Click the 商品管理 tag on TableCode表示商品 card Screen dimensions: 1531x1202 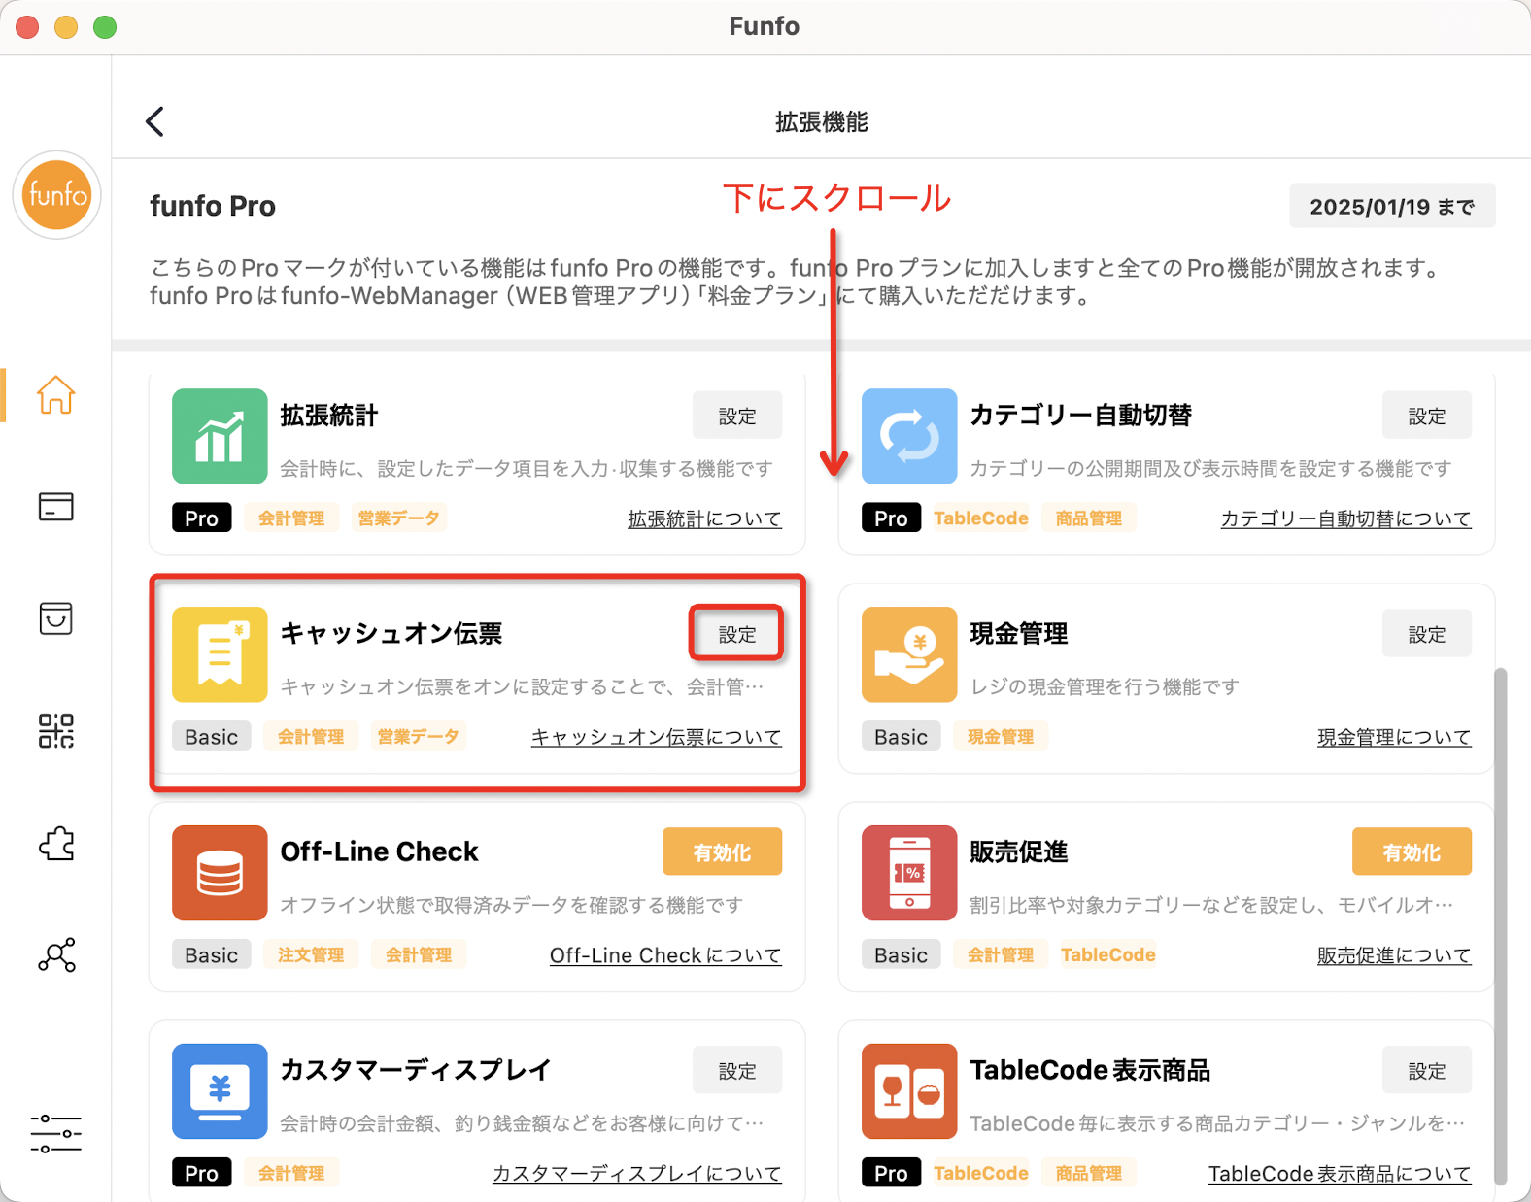point(1089,1173)
